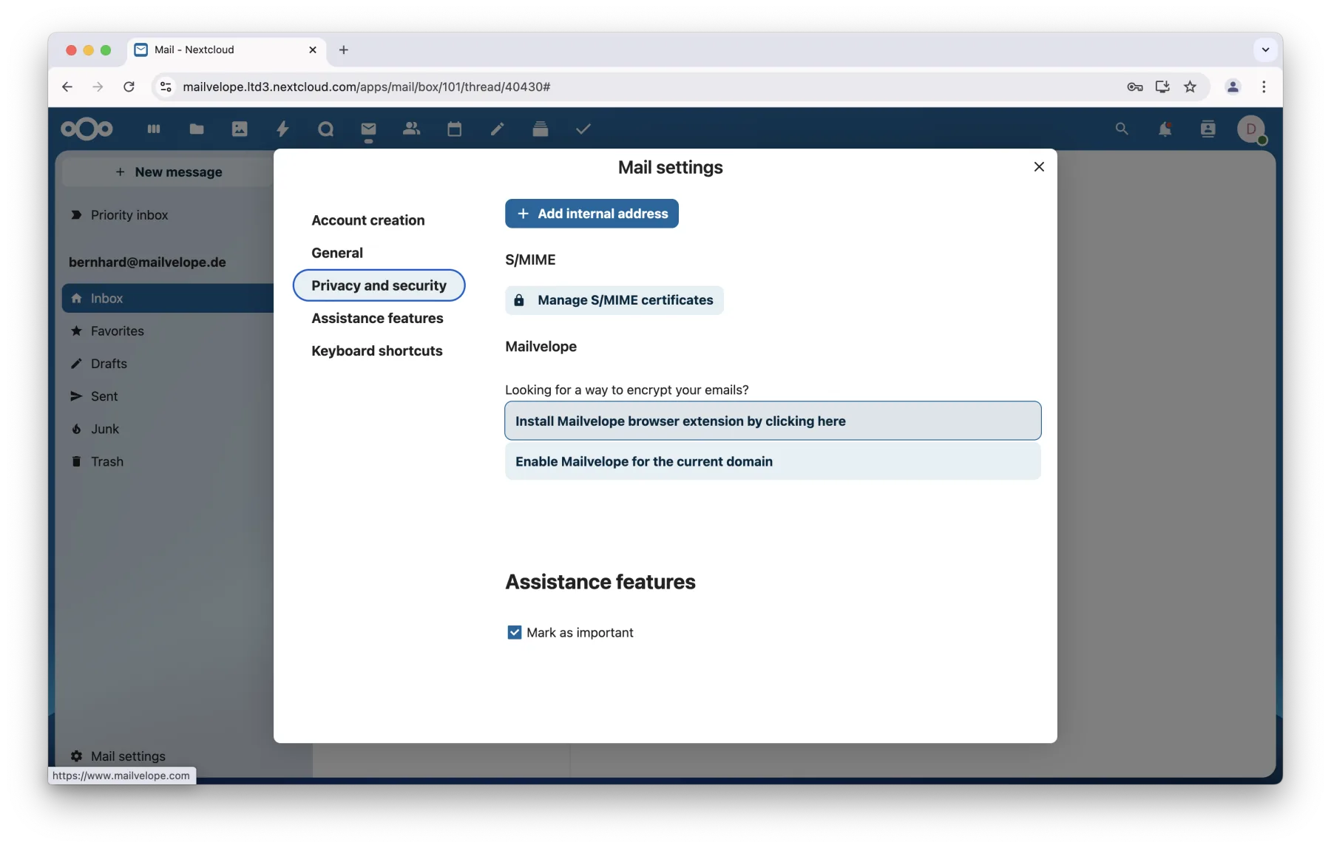Open the notifications bell icon
The width and height of the screenshot is (1331, 848).
pos(1165,129)
